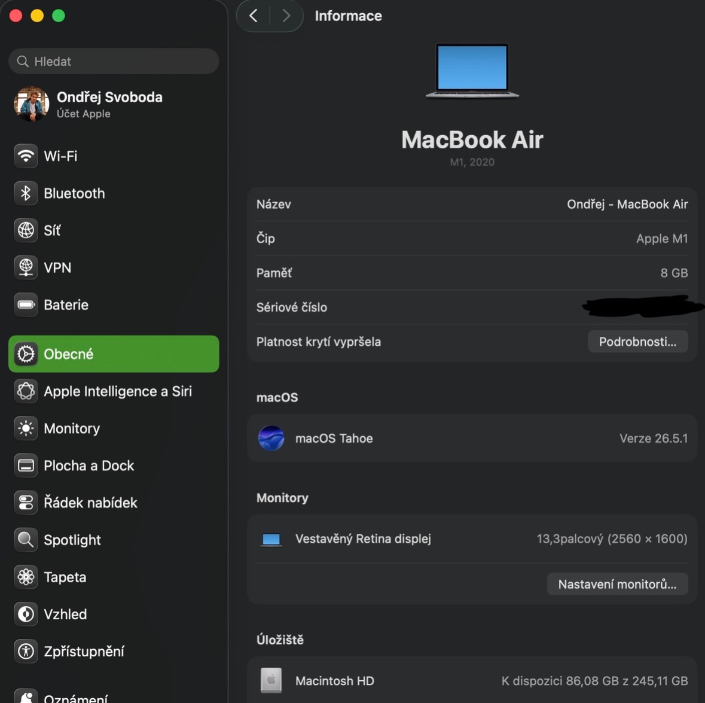
Task: Click the 8 GB memory value
Action: 674,273
